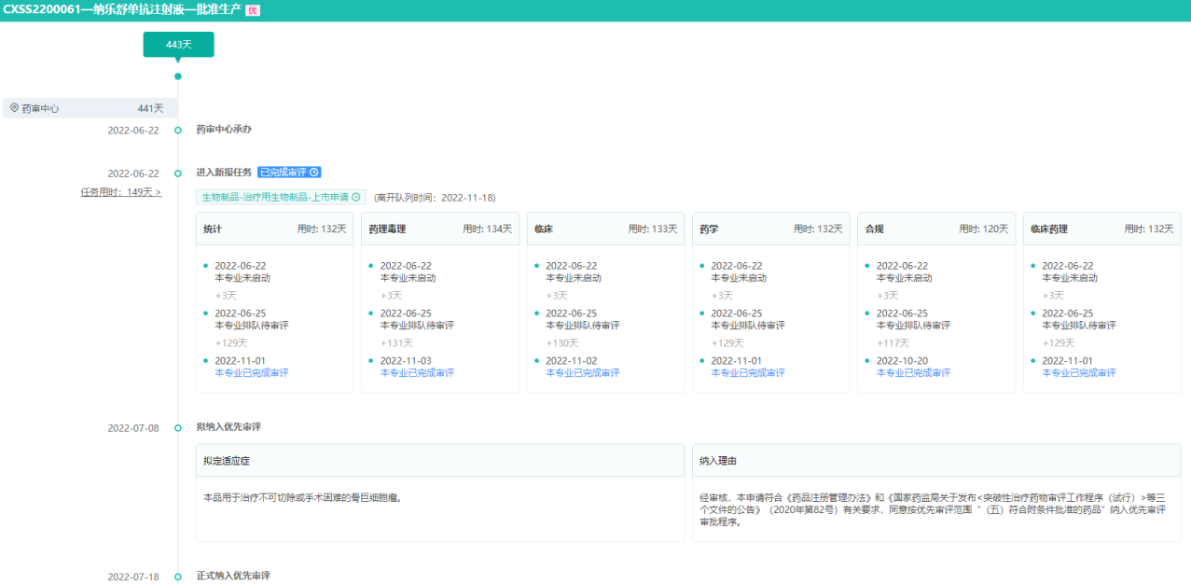Click the 药学 card header
The image size is (1191, 584).
770,229
